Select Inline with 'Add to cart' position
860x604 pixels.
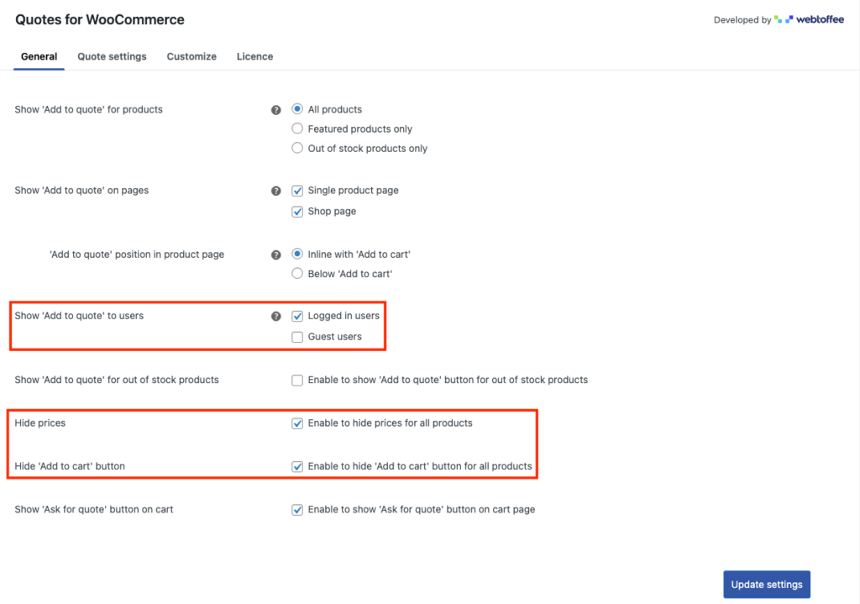(297, 254)
